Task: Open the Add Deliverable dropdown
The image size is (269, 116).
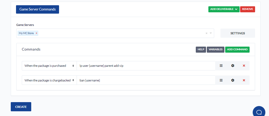Action: coord(224,9)
